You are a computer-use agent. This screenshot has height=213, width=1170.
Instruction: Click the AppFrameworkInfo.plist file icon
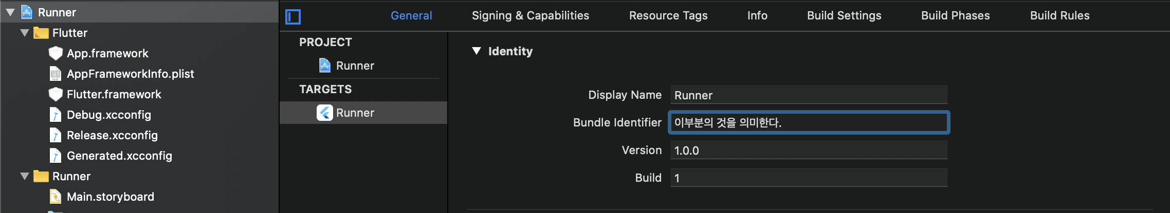click(x=56, y=74)
